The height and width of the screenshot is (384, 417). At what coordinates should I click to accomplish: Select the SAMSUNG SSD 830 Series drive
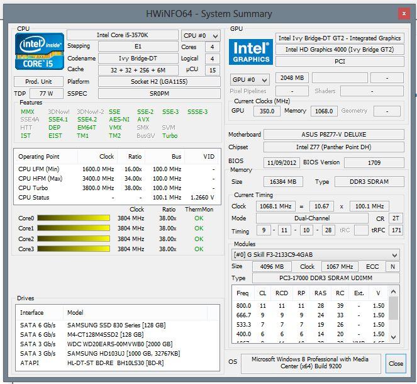point(117,325)
